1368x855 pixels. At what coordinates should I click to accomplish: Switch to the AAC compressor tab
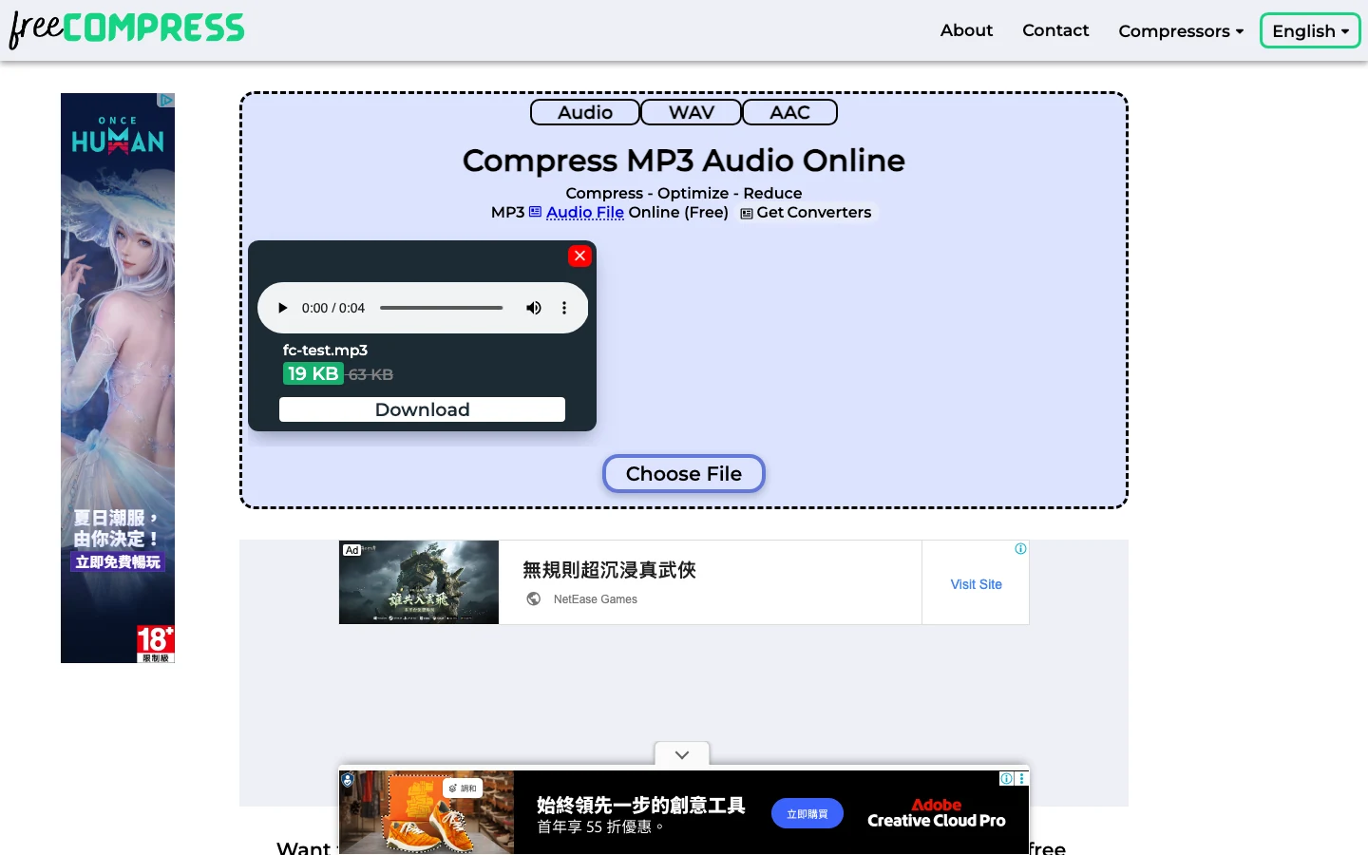point(789,112)
